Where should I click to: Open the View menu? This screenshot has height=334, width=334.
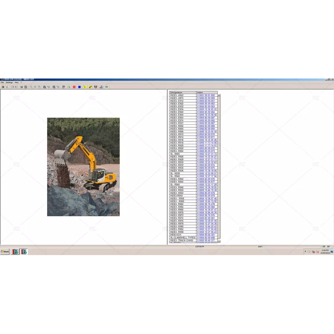click(17, 82)
